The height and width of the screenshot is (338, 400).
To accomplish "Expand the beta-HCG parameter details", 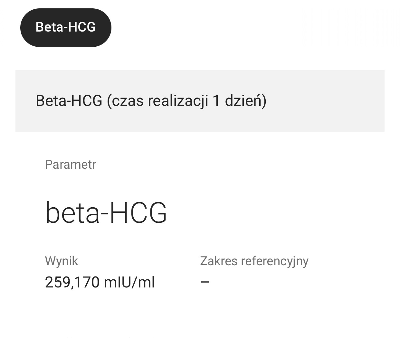I will click(106, 212).
